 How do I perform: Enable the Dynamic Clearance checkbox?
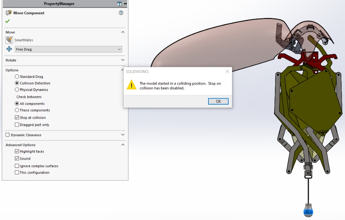coord(8,135)
